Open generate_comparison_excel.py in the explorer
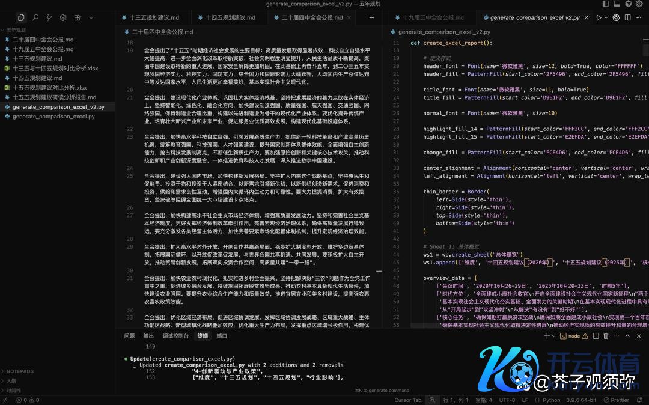Image resolution: width=649 pixels, height=405 pixels. click(x=53, y=117)
